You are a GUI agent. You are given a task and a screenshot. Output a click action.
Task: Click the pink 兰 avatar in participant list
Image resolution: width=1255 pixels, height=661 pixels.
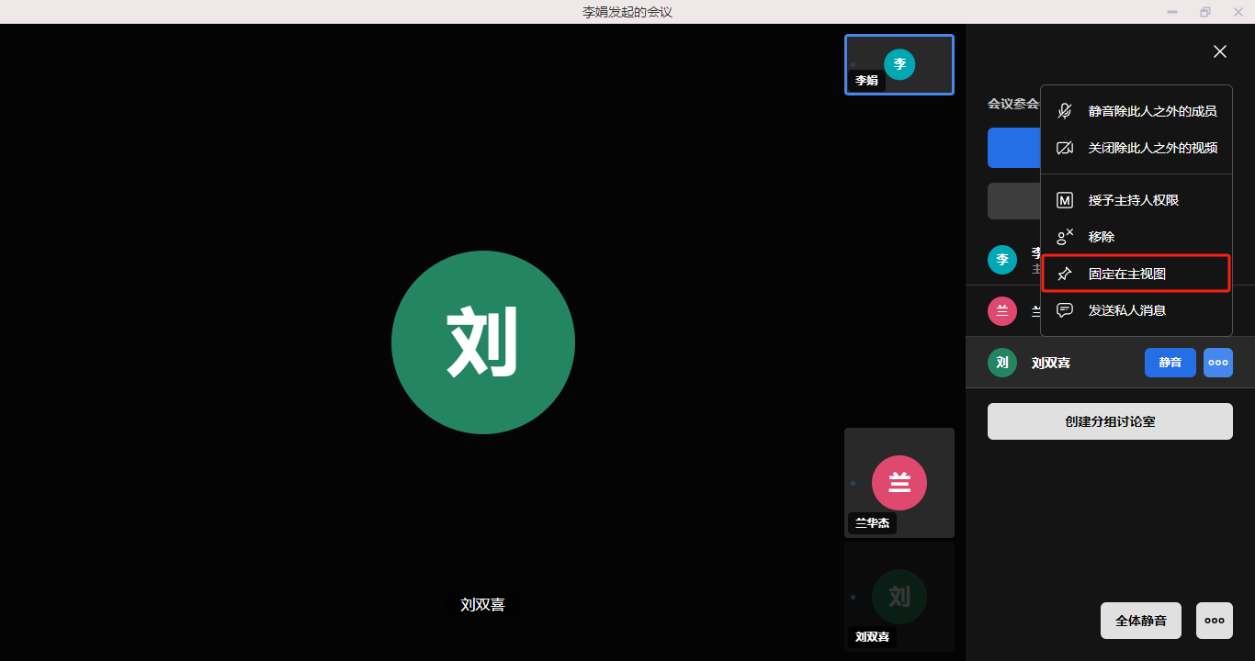click(1002, 311)
